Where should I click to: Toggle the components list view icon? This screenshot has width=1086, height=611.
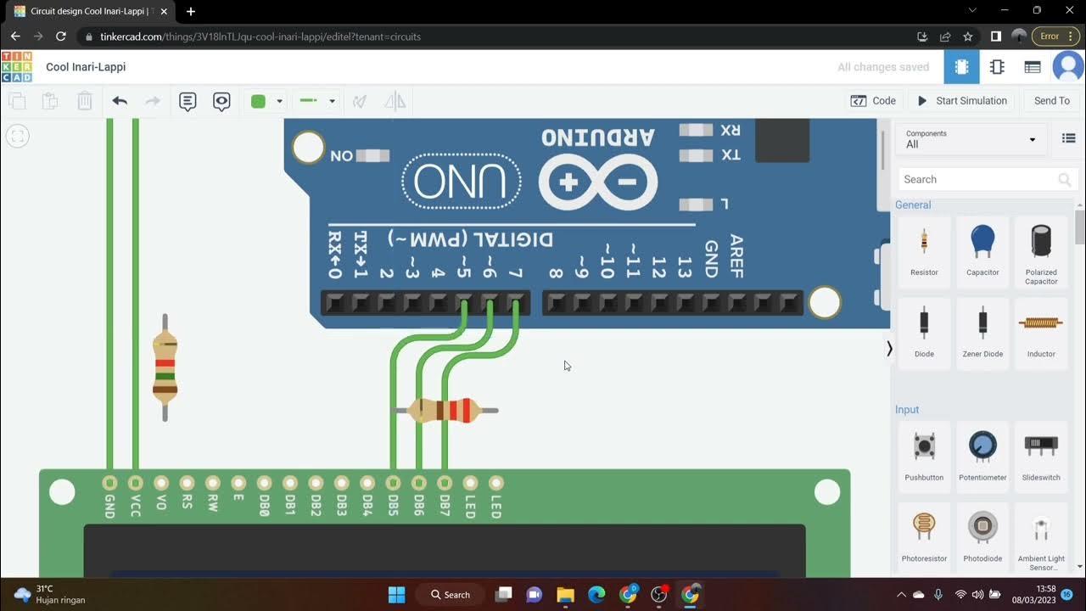pos(1068,138)
